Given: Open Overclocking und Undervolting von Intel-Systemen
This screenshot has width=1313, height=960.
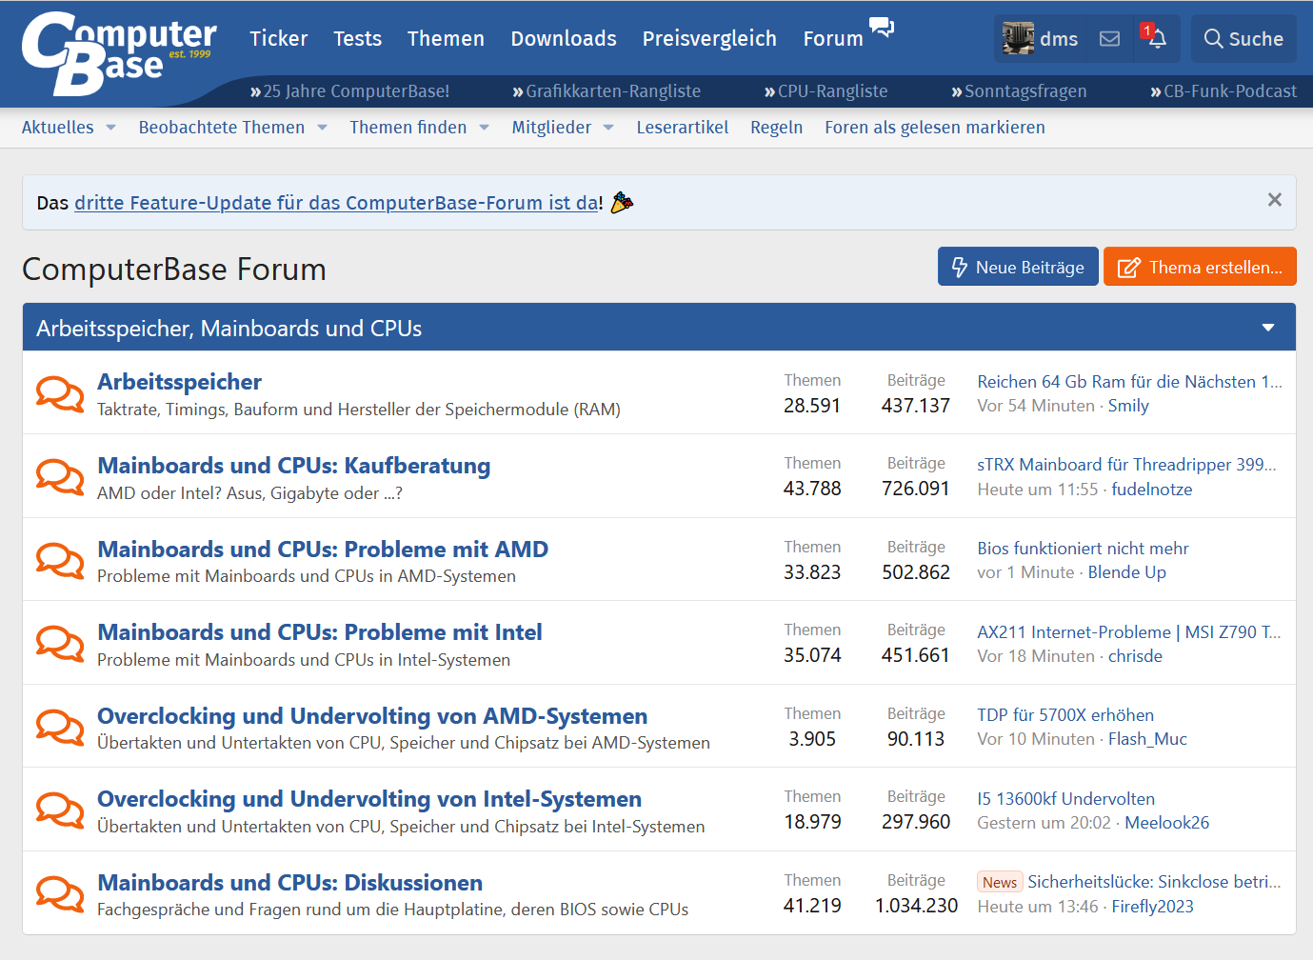Looking at the screenshot, I should 369,799.
